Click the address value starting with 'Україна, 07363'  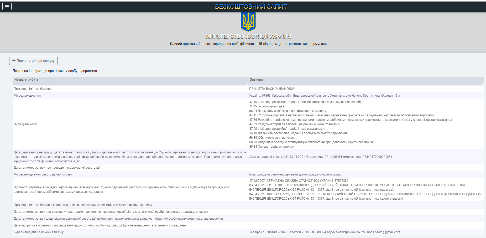[324, 96]
